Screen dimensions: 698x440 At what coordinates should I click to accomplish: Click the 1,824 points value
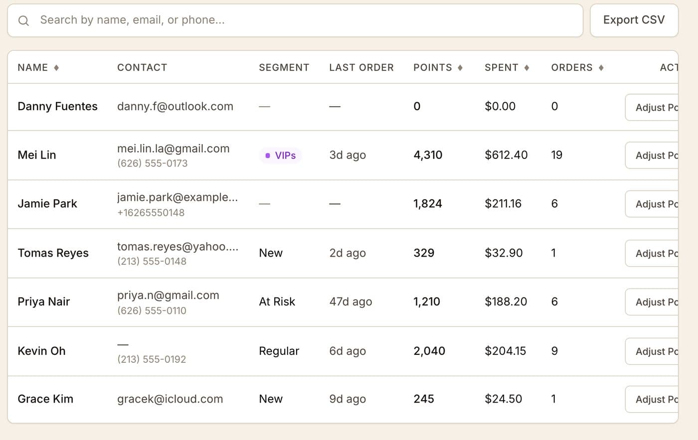coord(428,203)
